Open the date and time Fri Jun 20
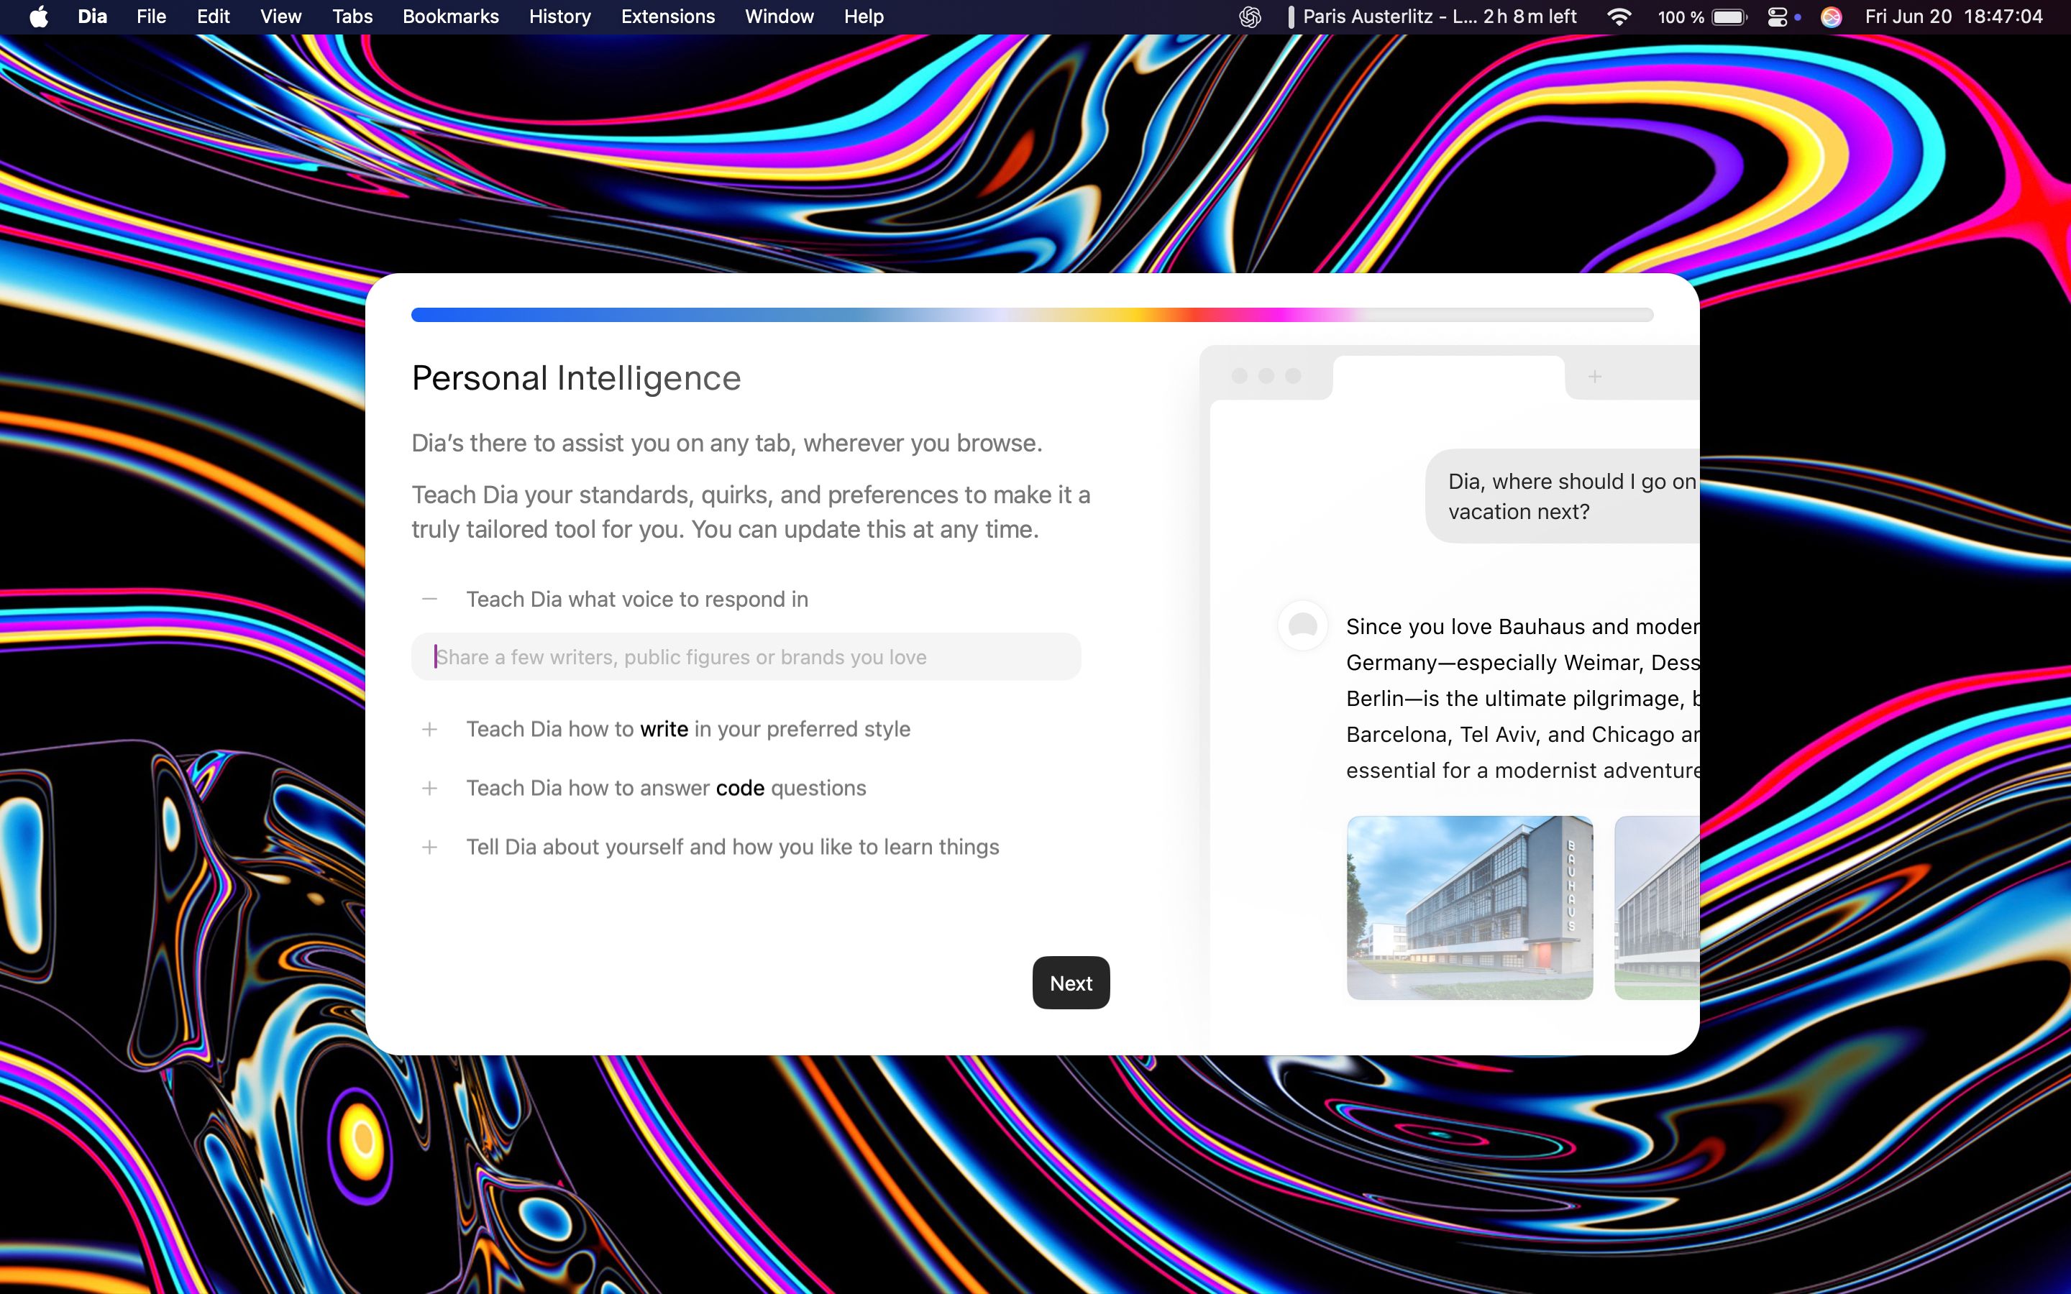Image resolution: width=2071 pixels, height=1294 pixels. (x=1954, y=17)
